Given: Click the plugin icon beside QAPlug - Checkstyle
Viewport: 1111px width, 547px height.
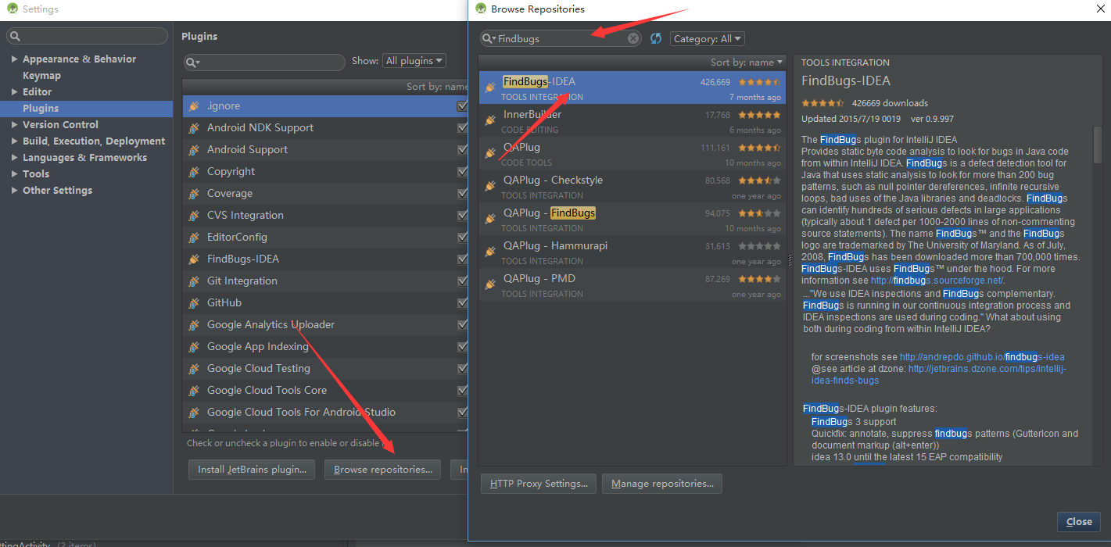Looking at the screenshot, I should pyautogui.click(x=490, y=186).
